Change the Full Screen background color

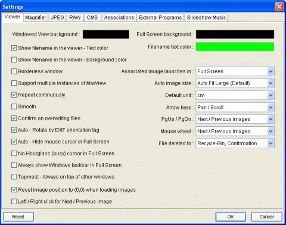pos(235,35)
